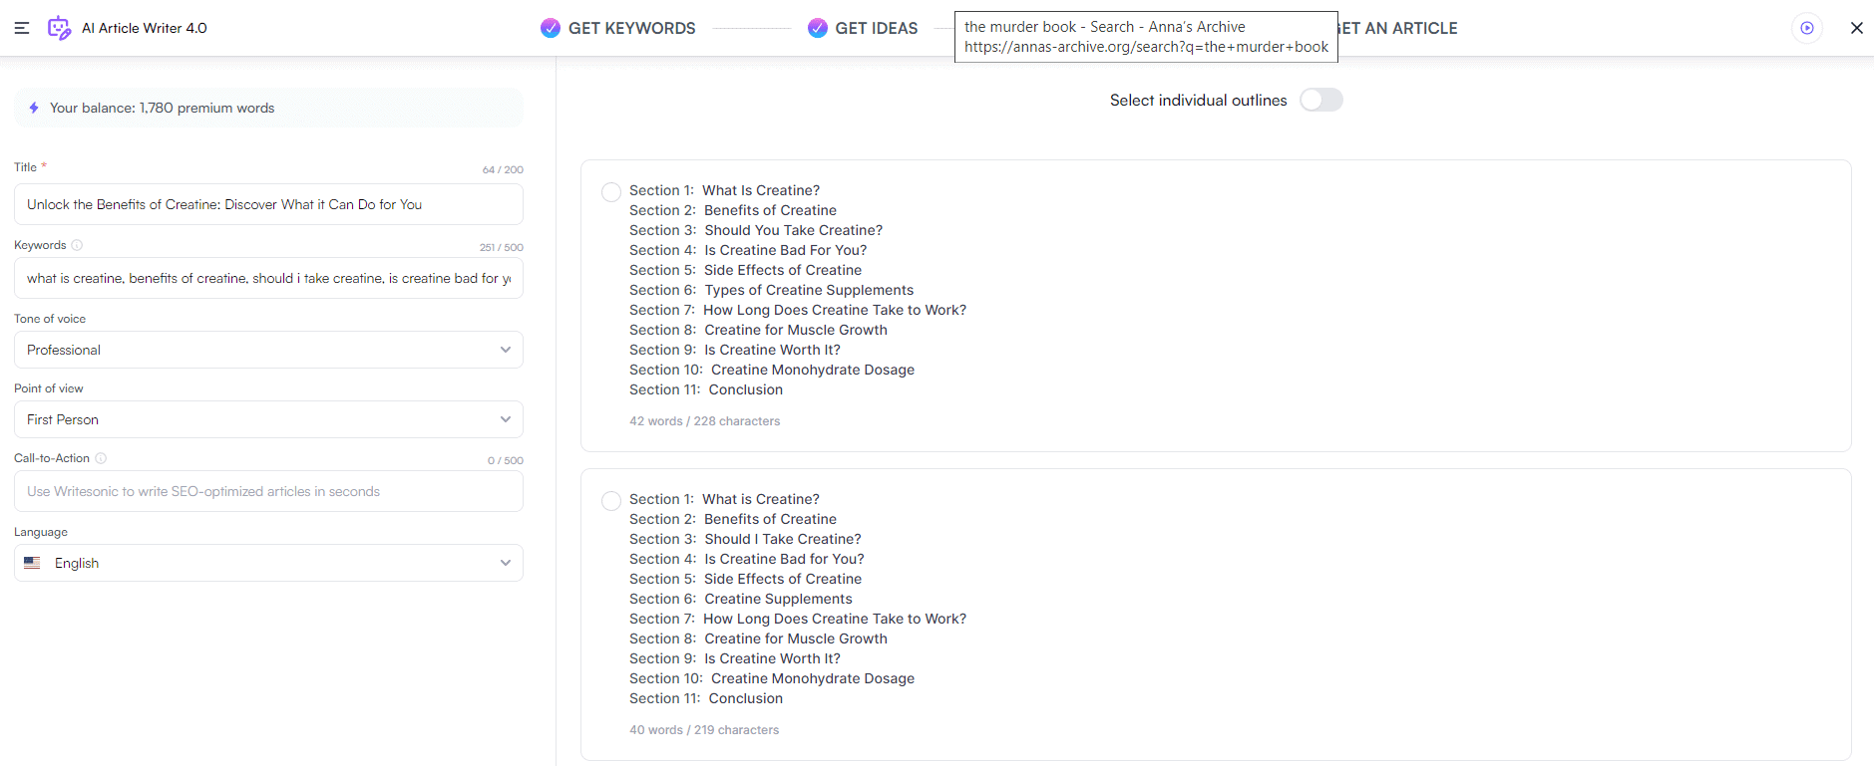1874x766 pixels.
Task: Open the Tone of voice dropdown
Action: (x=268, y=350)
